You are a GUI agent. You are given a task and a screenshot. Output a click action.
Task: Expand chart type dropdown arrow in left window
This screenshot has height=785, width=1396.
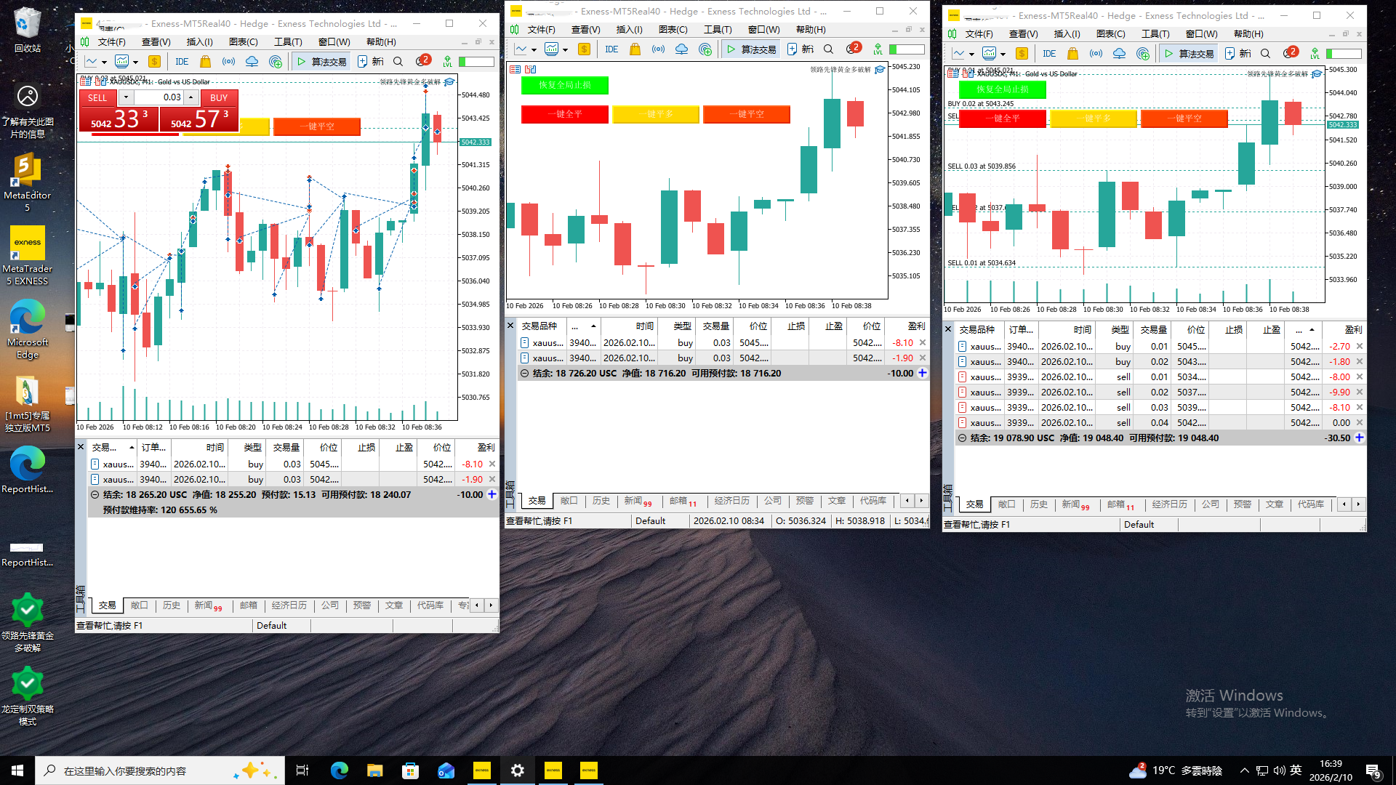104,63
